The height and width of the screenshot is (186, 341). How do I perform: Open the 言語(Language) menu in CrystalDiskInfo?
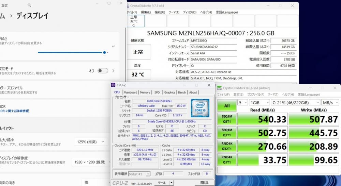pyautogui.click(x=227, y=12)
